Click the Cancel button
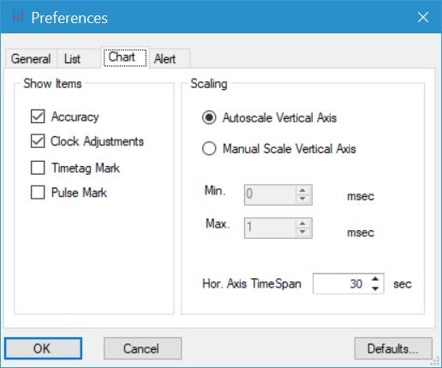 click(x=142, y=348)
